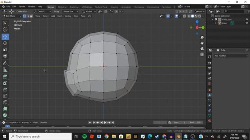Select the Move tool
This screenshot has height=140, width=250.
(x=5, y=37)
